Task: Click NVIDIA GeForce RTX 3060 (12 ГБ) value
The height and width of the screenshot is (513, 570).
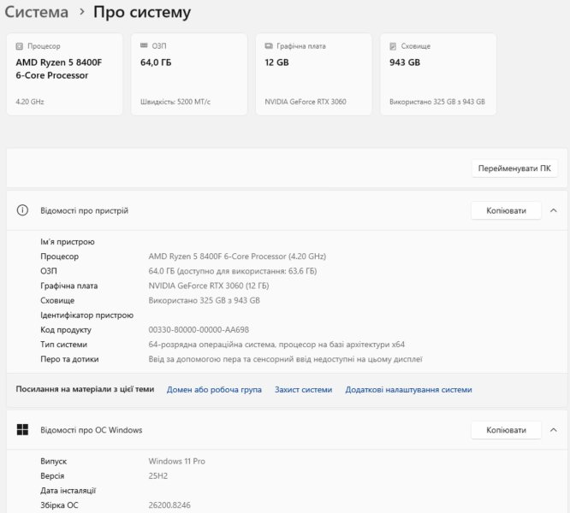Action: pyautogui.click(x=209, y=286)
